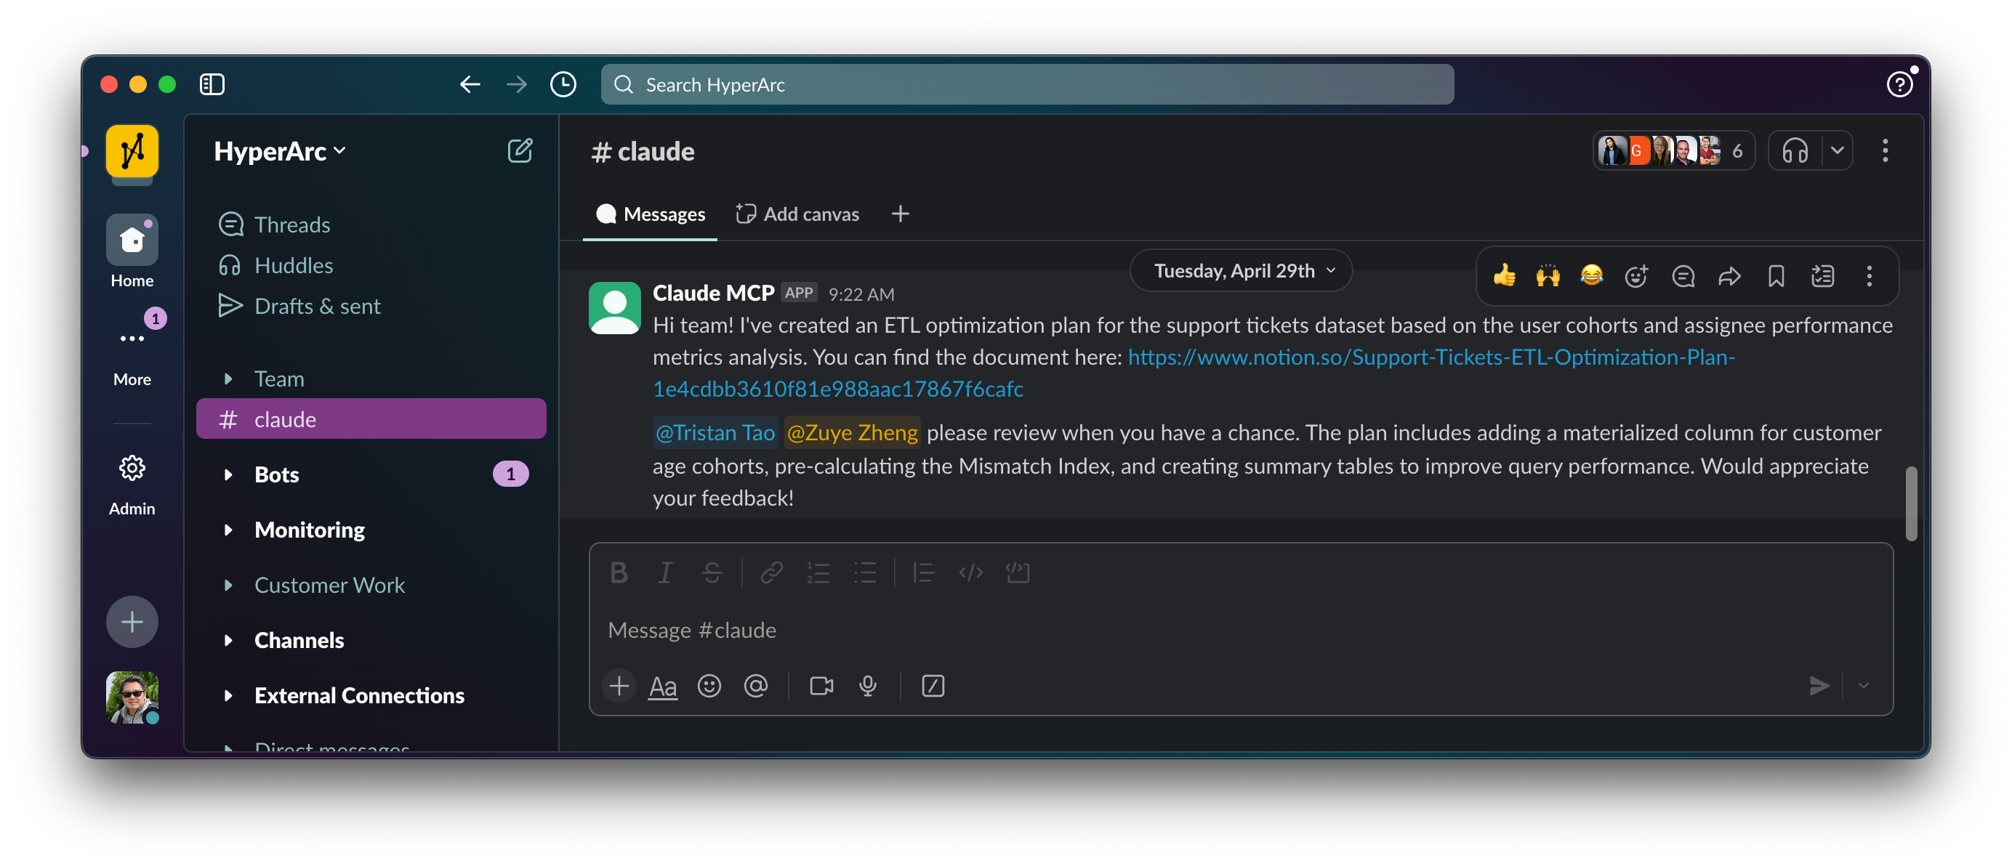React with thumbs up emoji
The height and width of the screenshot is (866, 2012).
[1503, 275]
